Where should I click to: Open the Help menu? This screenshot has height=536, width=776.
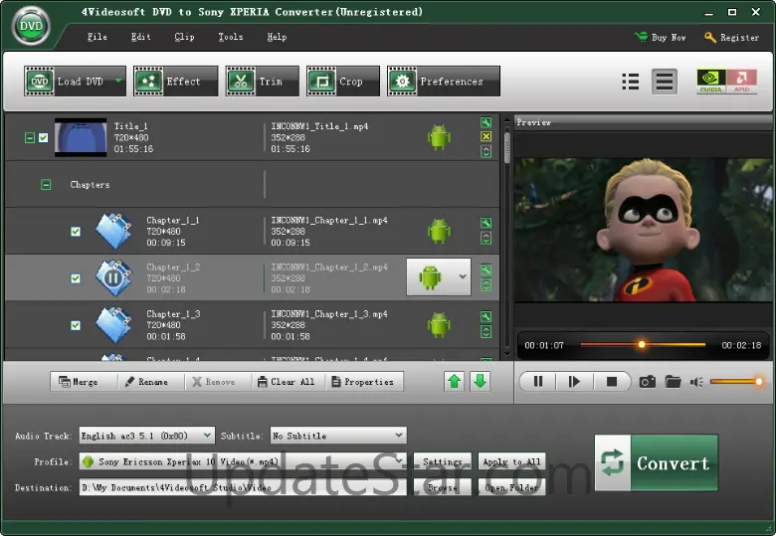tap(277, 37)
